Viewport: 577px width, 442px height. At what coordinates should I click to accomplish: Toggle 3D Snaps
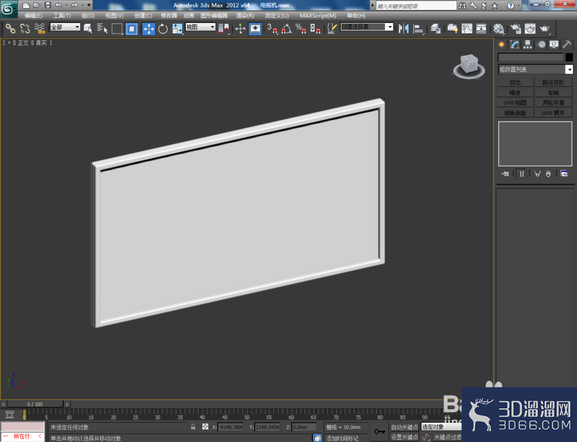[x=272, y=29]
